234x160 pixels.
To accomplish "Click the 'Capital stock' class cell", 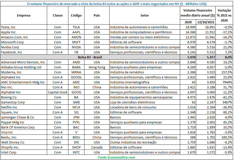I will click(58, 92).
